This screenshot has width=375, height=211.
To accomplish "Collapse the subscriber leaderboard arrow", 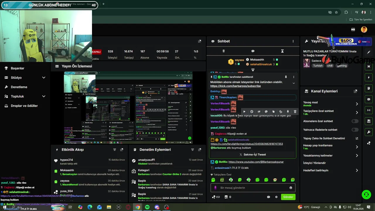I will pyautogui.click(x=253, y=70).
